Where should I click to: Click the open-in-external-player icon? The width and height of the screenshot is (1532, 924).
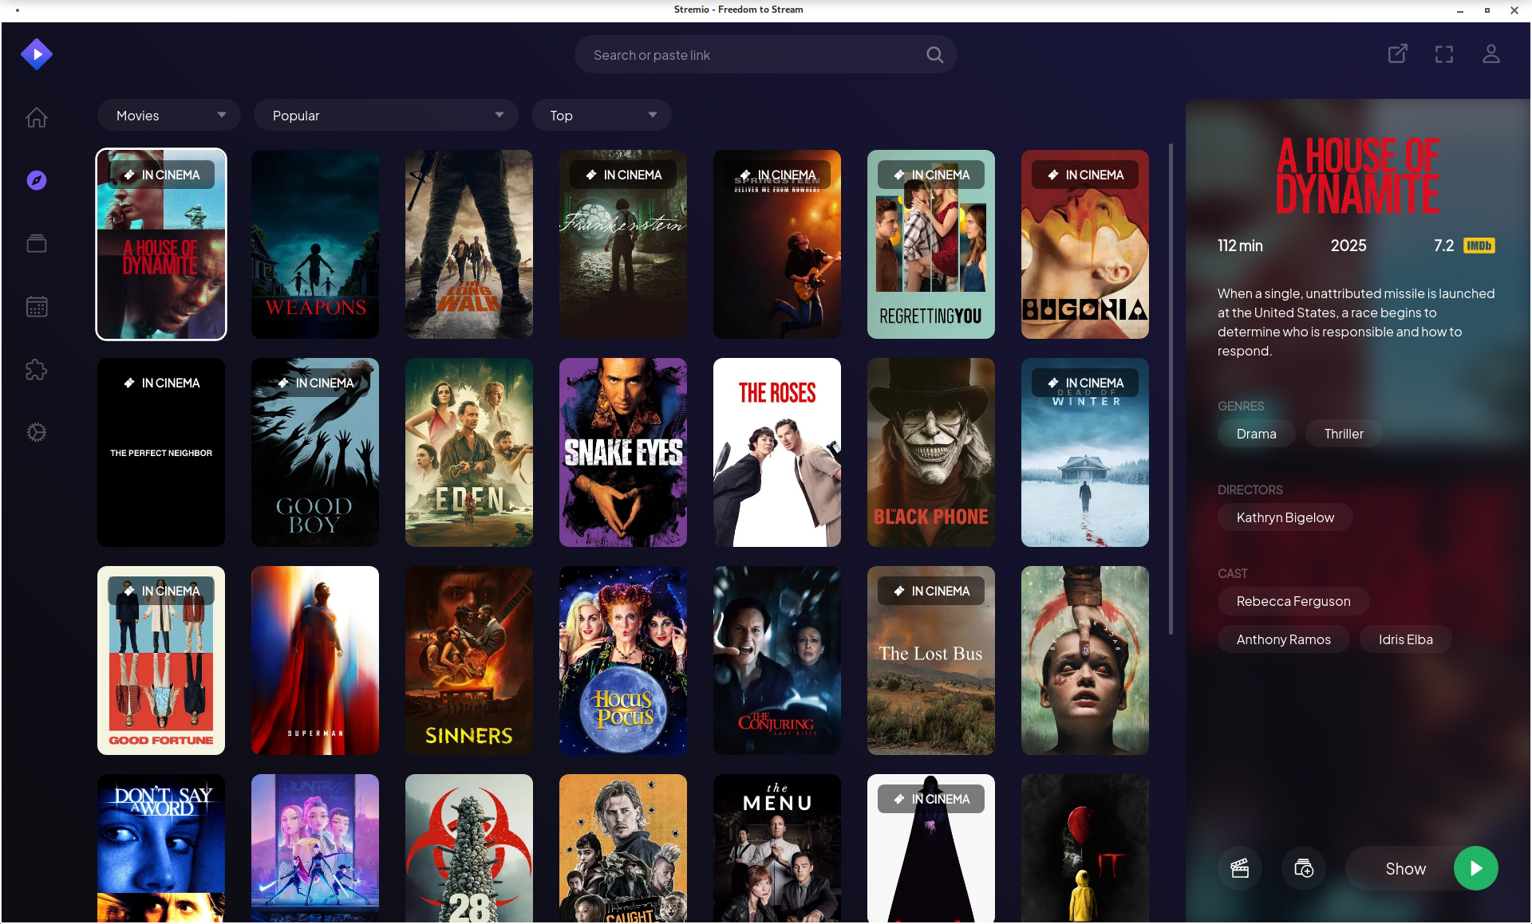click(1397, 53)
